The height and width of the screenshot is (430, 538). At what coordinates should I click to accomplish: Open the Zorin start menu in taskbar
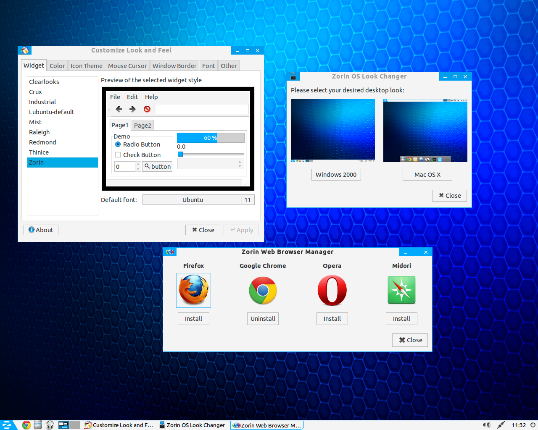tap(7, 425)
